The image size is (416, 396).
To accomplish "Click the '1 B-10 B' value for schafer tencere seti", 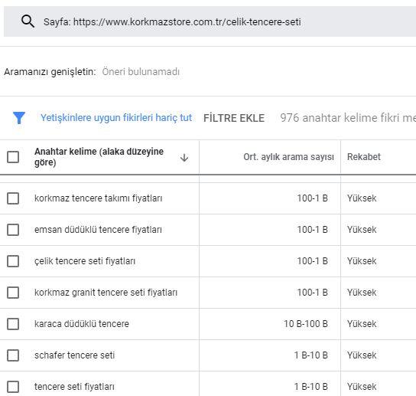I will [311, 355].
